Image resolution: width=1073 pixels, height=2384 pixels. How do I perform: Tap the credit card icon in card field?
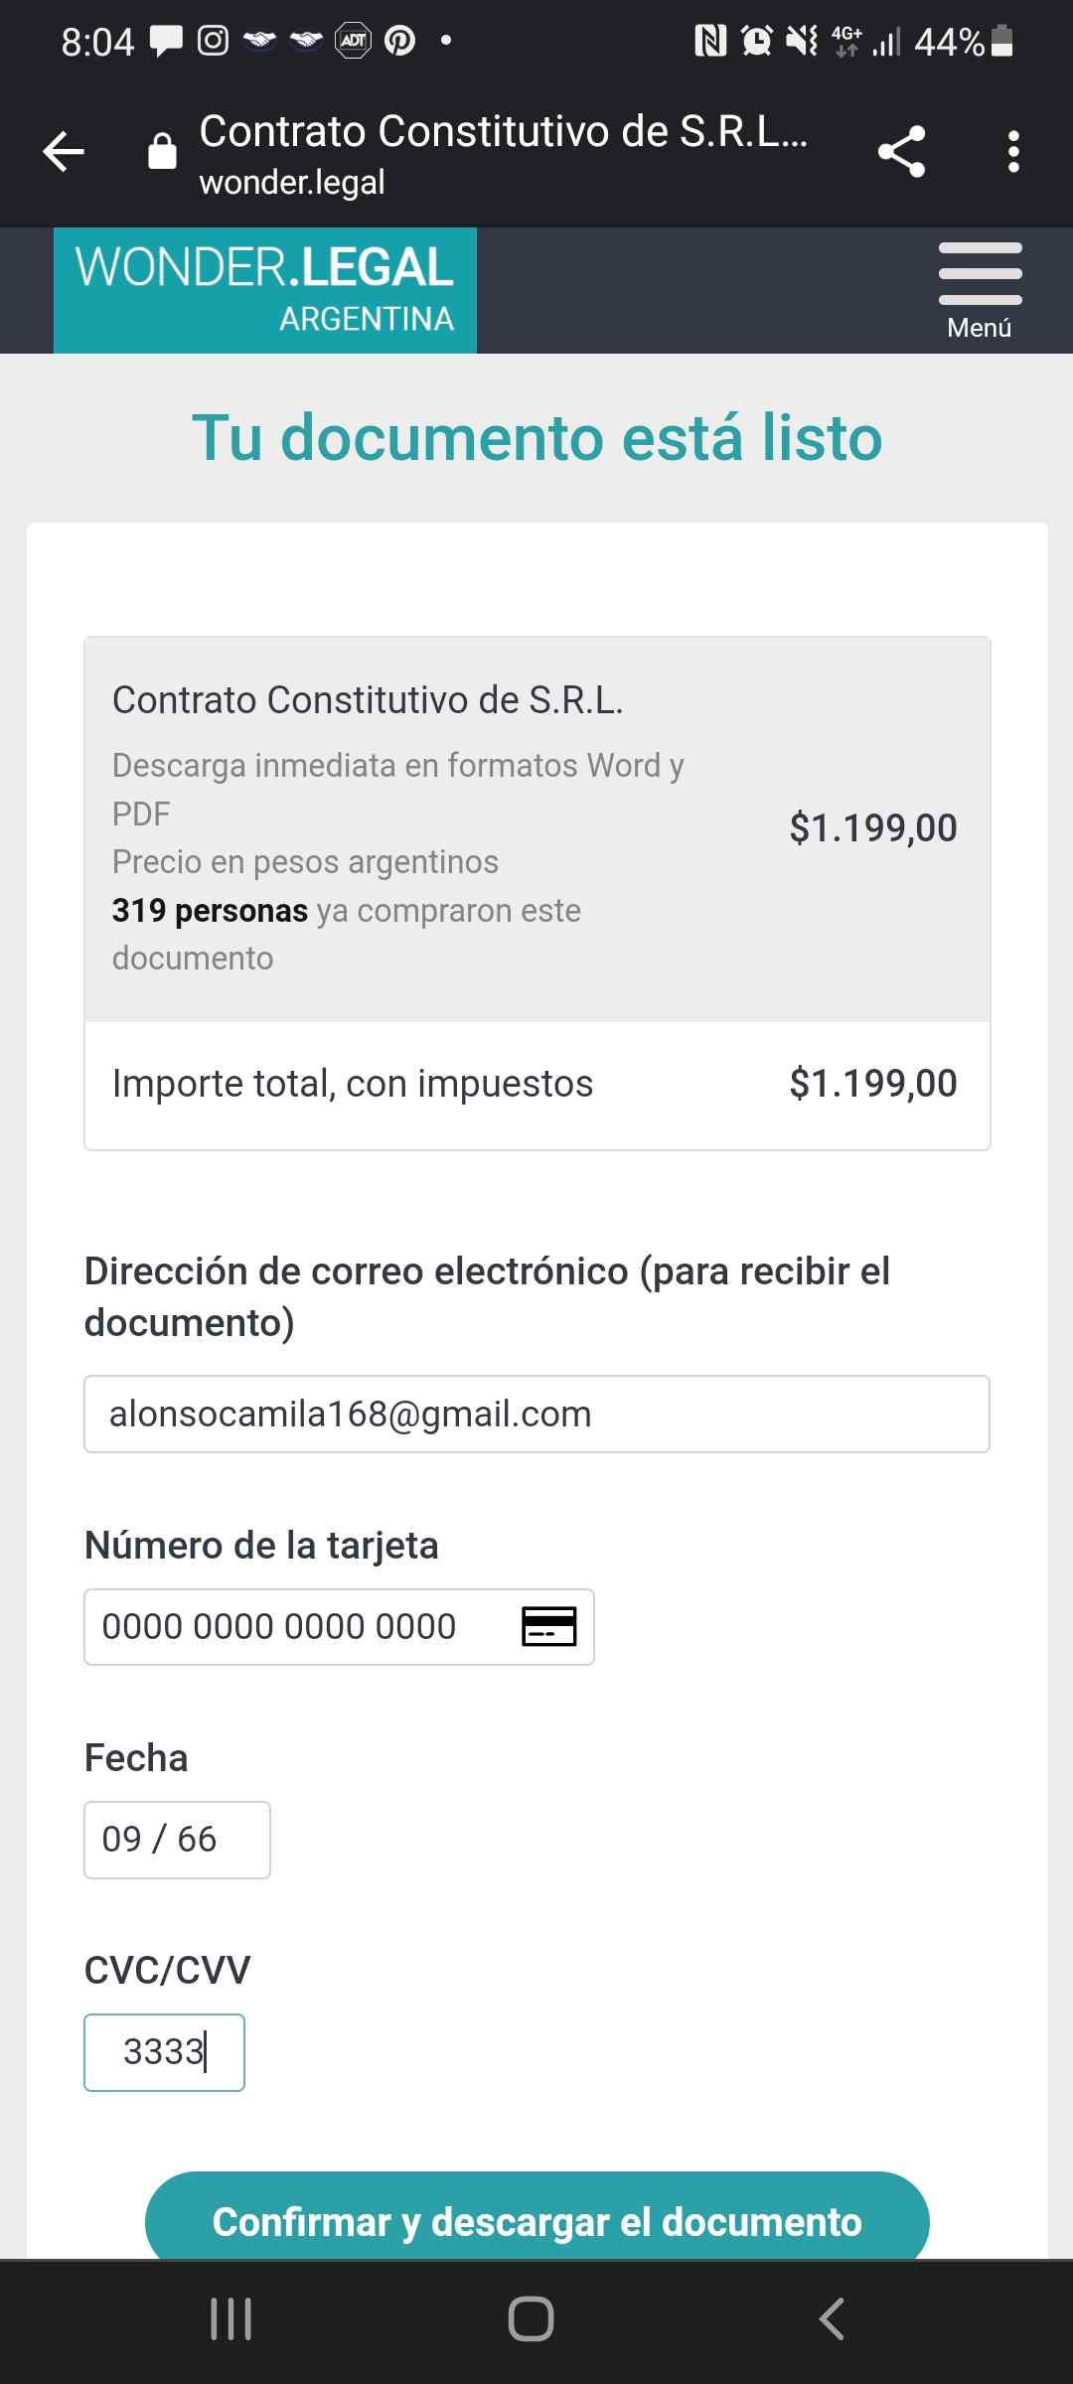(x=549, y=1627)
